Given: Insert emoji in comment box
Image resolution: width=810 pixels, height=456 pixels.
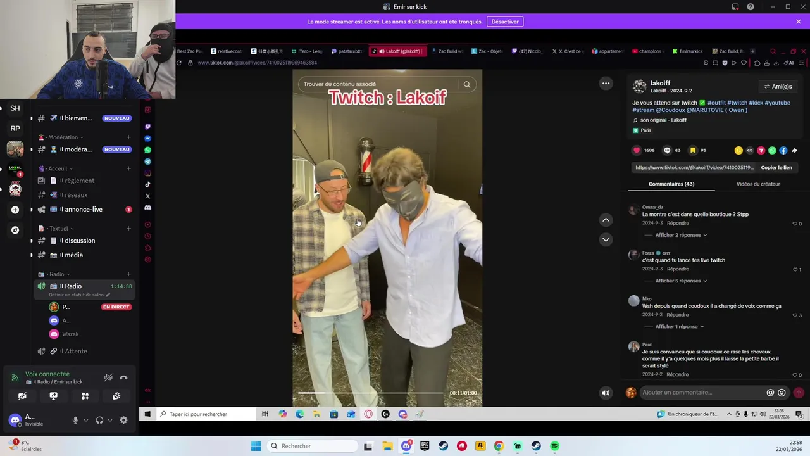Looking at the screenshot, I should coord(782,393).
